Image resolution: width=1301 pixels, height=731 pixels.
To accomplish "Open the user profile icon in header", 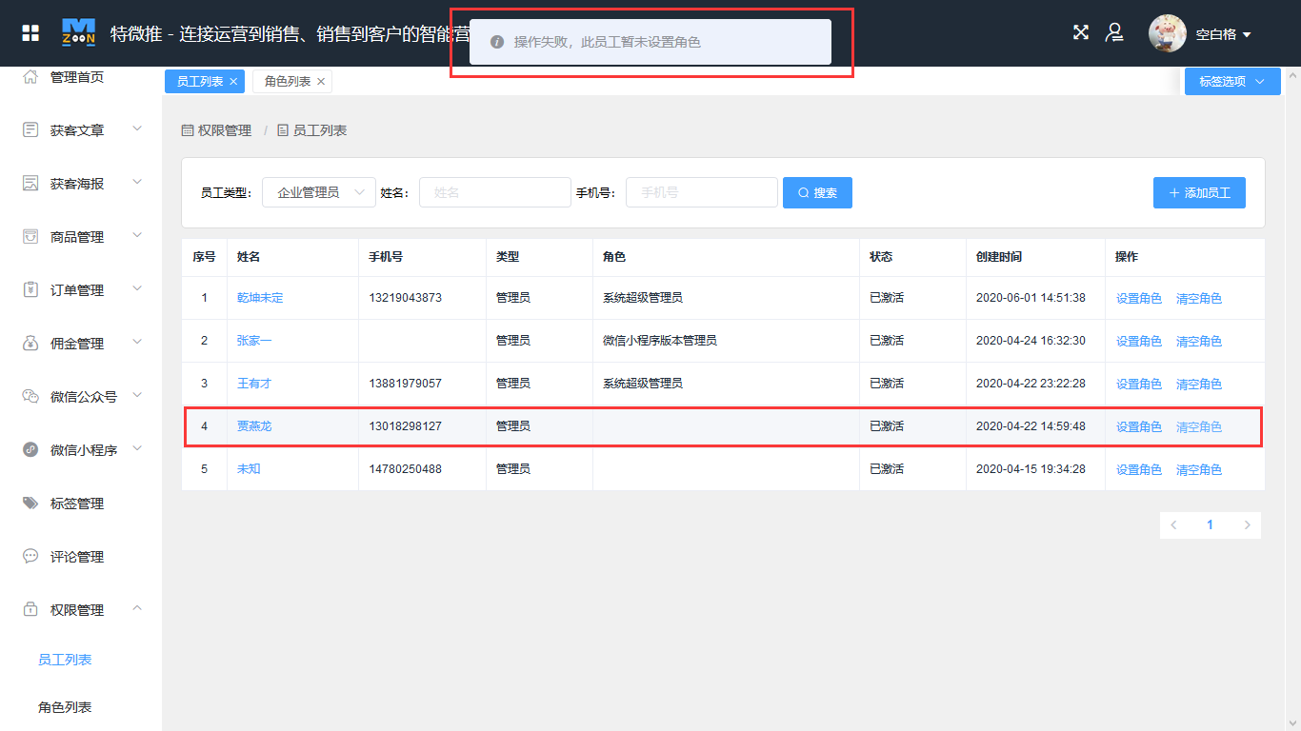I will (1113, 32).
